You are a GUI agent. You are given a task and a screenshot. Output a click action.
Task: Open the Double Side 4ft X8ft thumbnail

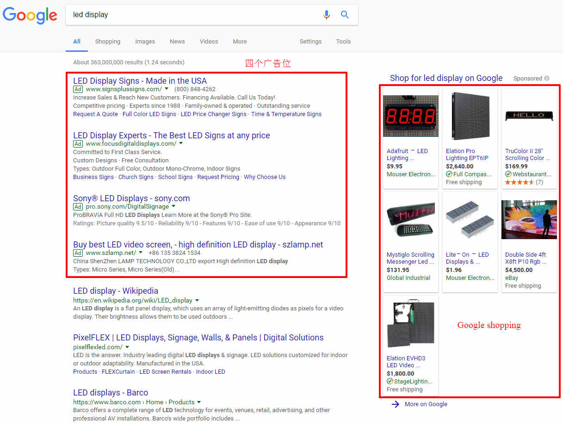(529, 220)
